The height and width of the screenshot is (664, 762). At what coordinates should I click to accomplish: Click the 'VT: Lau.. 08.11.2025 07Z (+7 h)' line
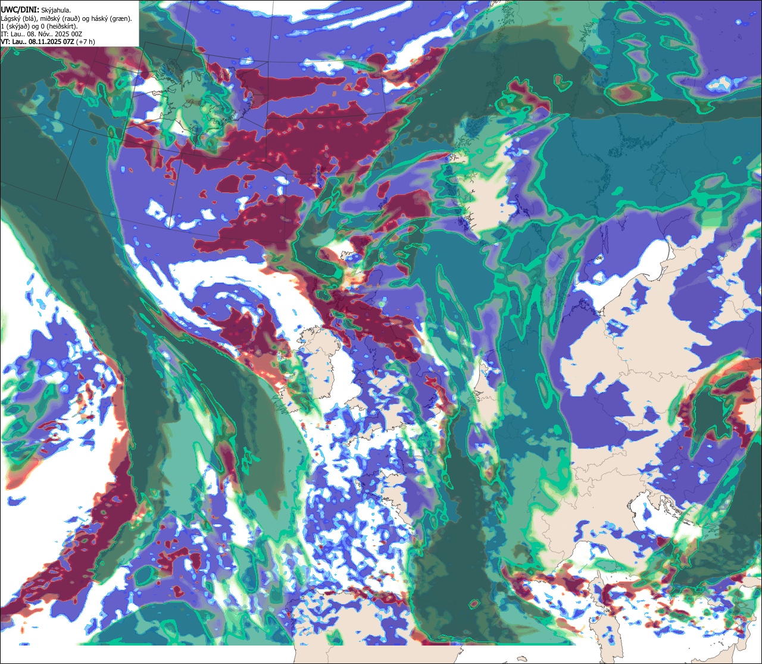click(x=48, y=42)
